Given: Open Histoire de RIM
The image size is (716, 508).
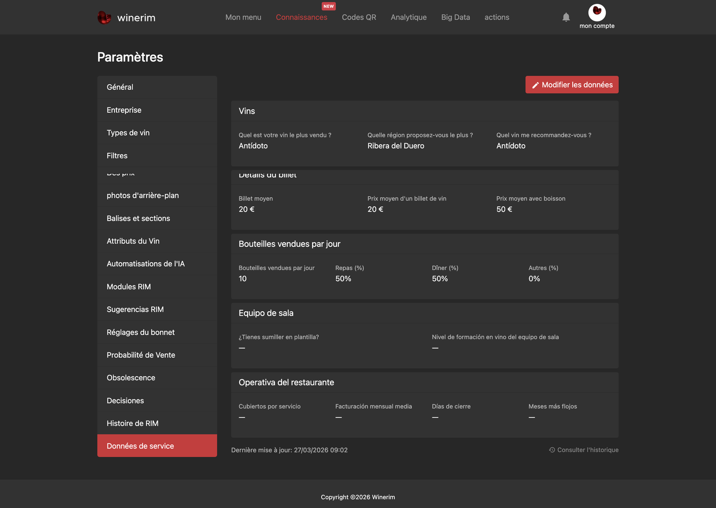Looking at the screenshot, I should coord(157,423).
